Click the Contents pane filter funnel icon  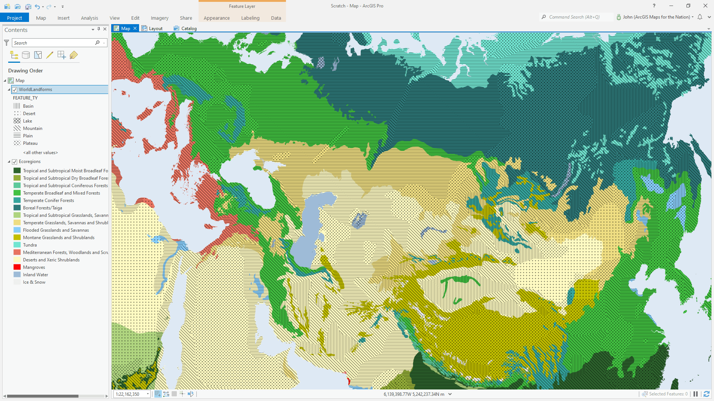[x=7, y=43]
